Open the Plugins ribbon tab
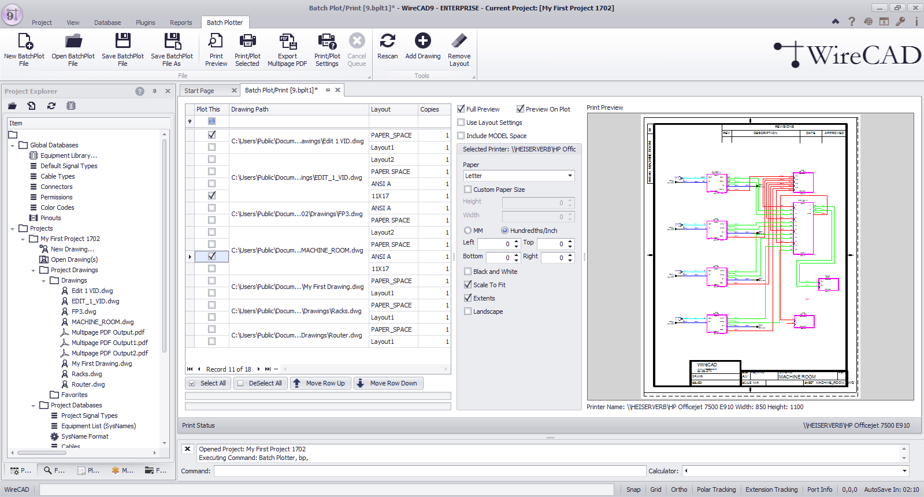924x497 pixels. [146, 23]
